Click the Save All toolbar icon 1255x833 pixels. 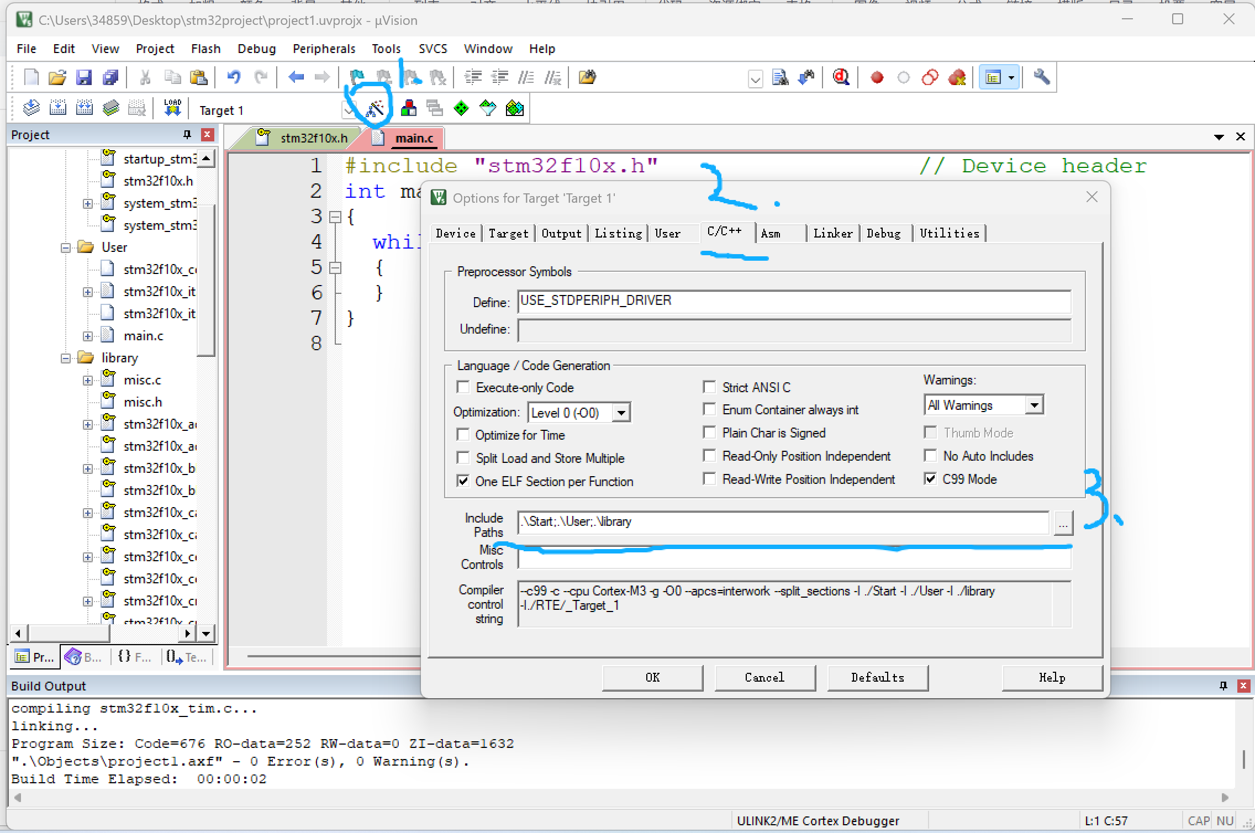110,77
